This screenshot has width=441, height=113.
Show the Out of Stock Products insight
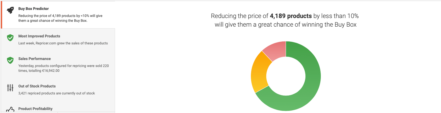click(58, 90)
